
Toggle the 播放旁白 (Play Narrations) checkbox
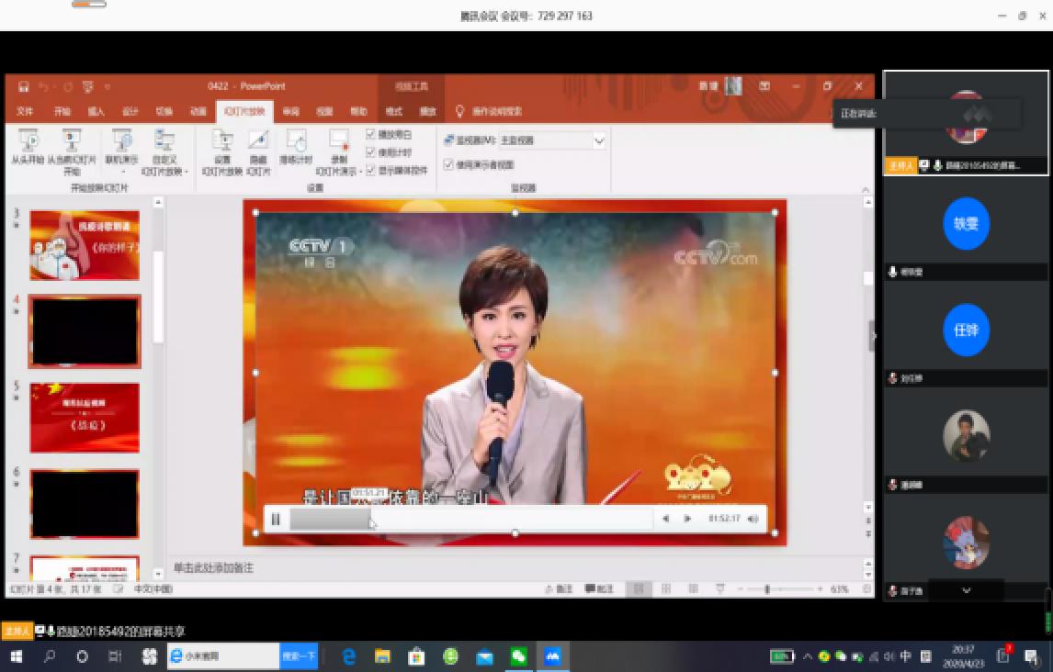tap(370, 134)
